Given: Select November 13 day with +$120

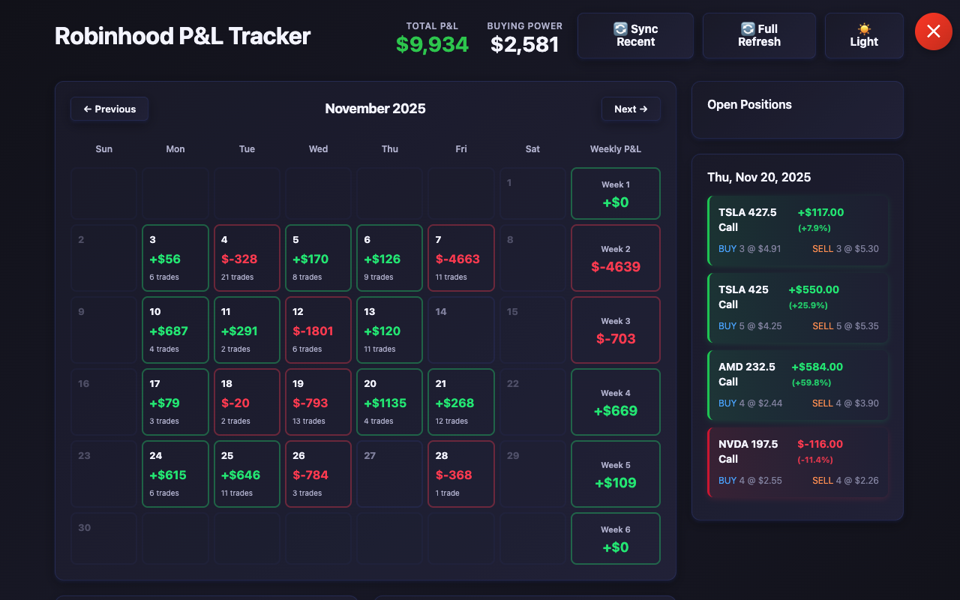Looking at the screenshot, I should pos(390,330).
